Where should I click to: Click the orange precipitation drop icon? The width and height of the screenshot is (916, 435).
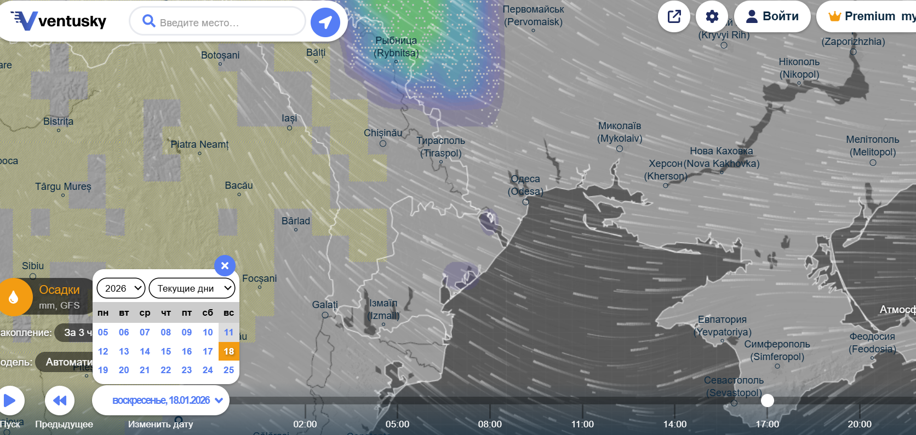point(14,297)
